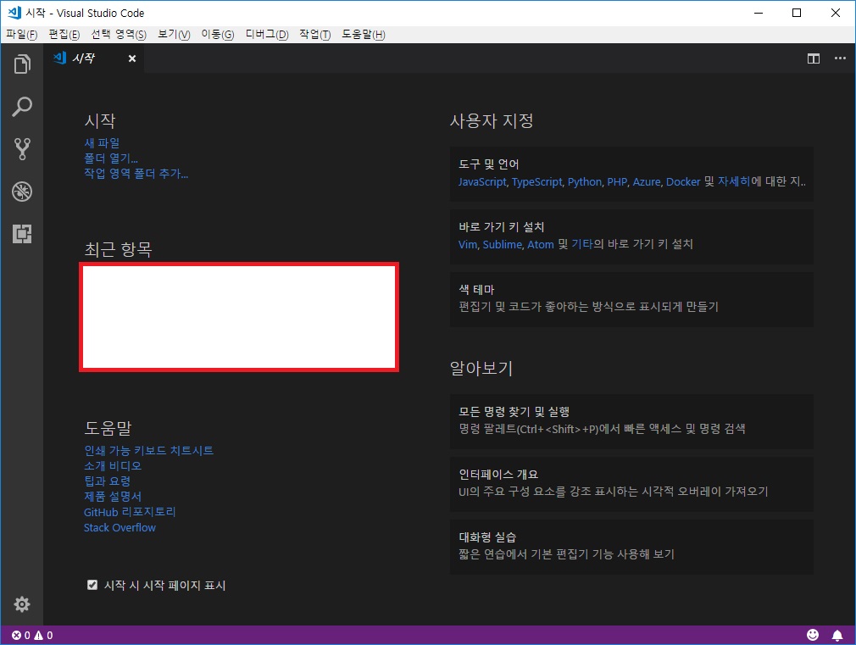
Task: Open the 파일(F) menu
Action: coord(22,35)
